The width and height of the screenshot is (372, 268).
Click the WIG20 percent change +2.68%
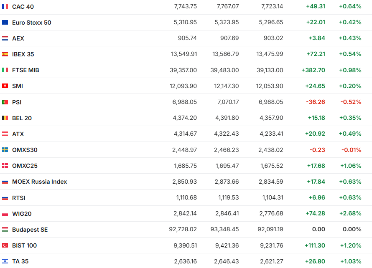(x=350, y=214)
